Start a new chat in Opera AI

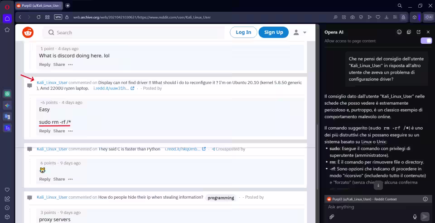tap(409, 32)
